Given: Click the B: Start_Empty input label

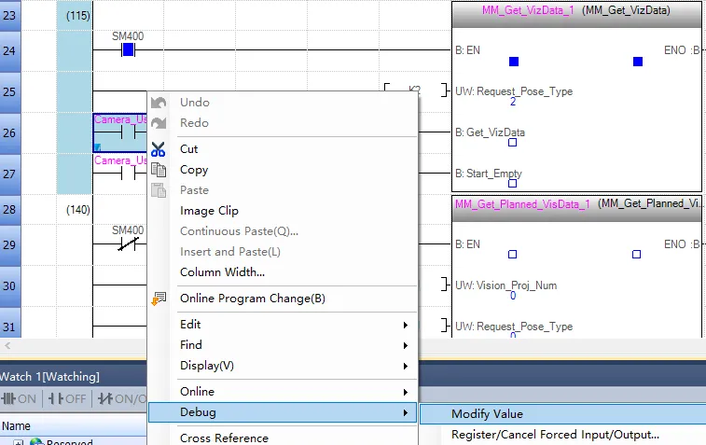Looking at the screenshot, I should tap(489, 174).
